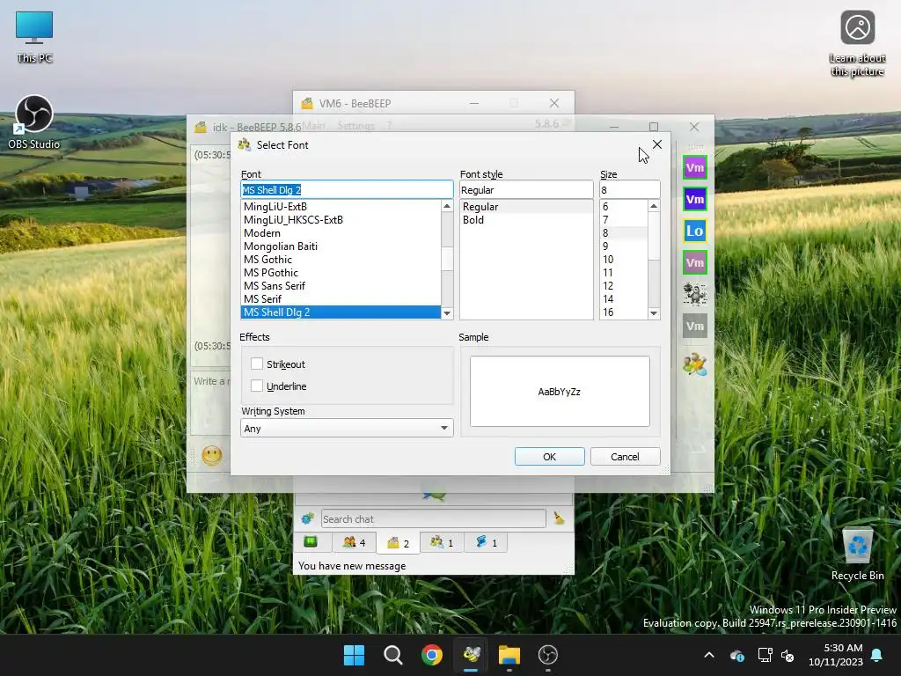Select MS Shell Dlg 2 in the font list

point(341,312)
